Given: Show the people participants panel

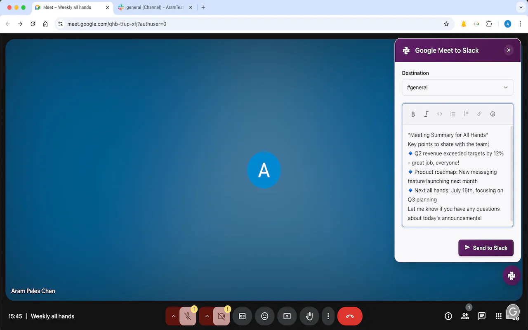Looking at the screenshot, I should [465, 316].
